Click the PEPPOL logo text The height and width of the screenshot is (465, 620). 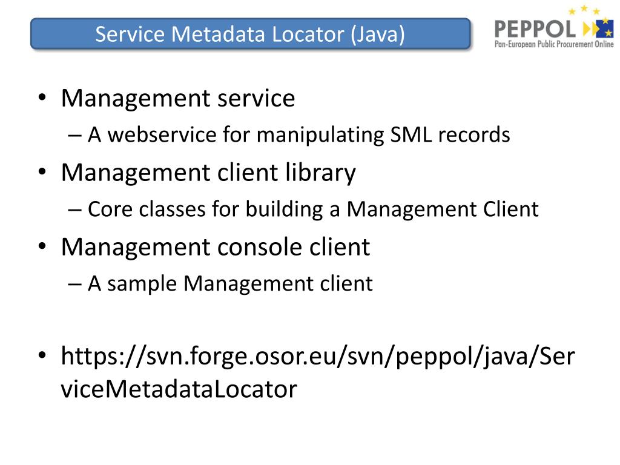[535, 29]
